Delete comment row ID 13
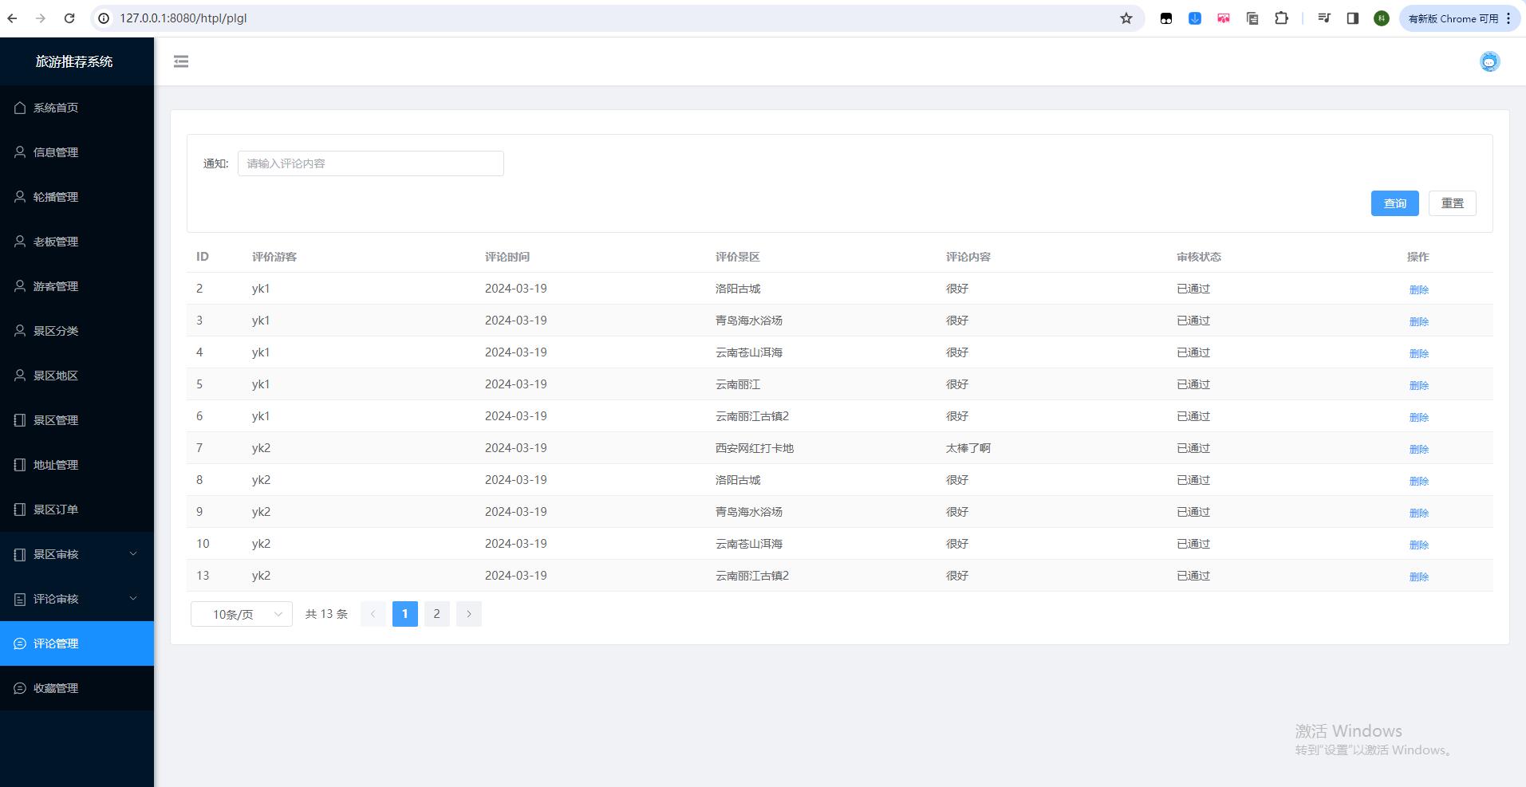The image size is (1526, 787). [1418, 576]
